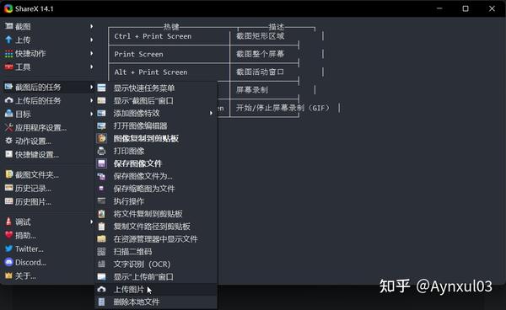506x310 pixels.
Task: Click the 文字识别 (OCR) icon
Action: tap(101, 264)
